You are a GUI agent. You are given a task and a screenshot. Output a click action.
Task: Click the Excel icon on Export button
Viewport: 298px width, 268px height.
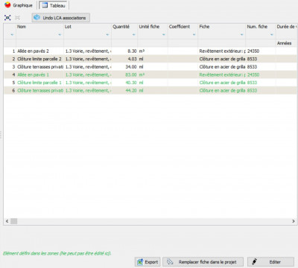pyautogui.click(x=140, y=262)
